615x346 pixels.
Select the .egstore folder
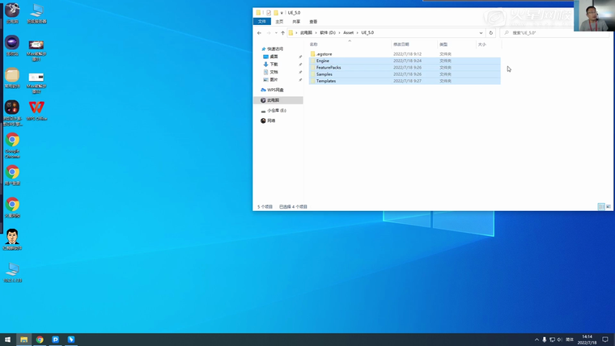pyautogui.click(x=324, y=54)
